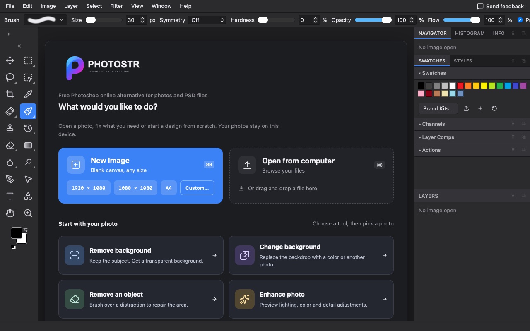The width and height of the screenshot is (530, 331).
Task: Select the Crop tool
Action: pos(10,94)
